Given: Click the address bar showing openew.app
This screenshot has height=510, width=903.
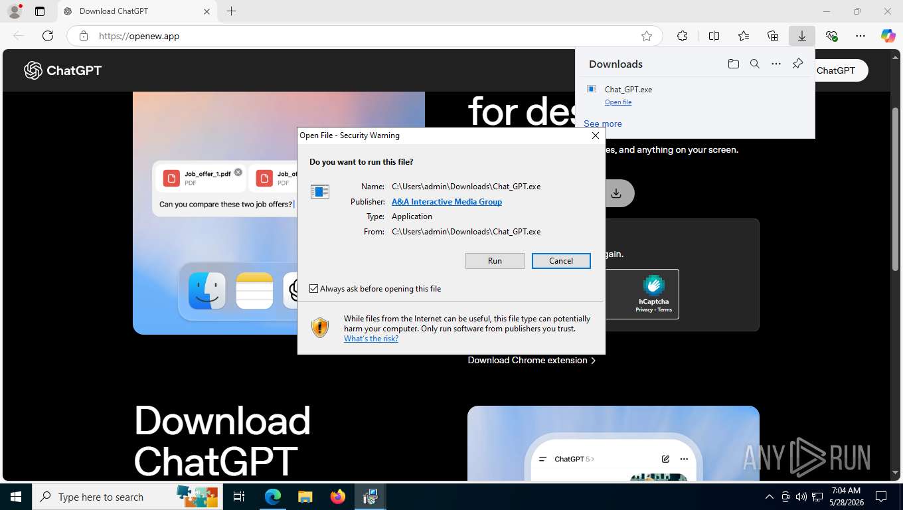Looking at the screenshot, I should 365,36.
